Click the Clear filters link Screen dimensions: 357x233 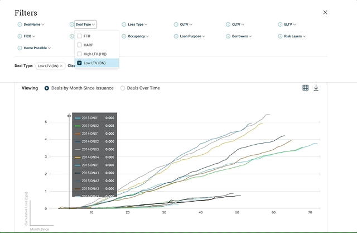click(x=71, y=66)
